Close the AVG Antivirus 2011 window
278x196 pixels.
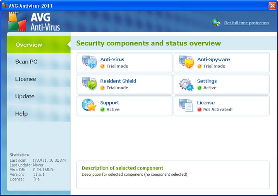[x=272, y=6]
